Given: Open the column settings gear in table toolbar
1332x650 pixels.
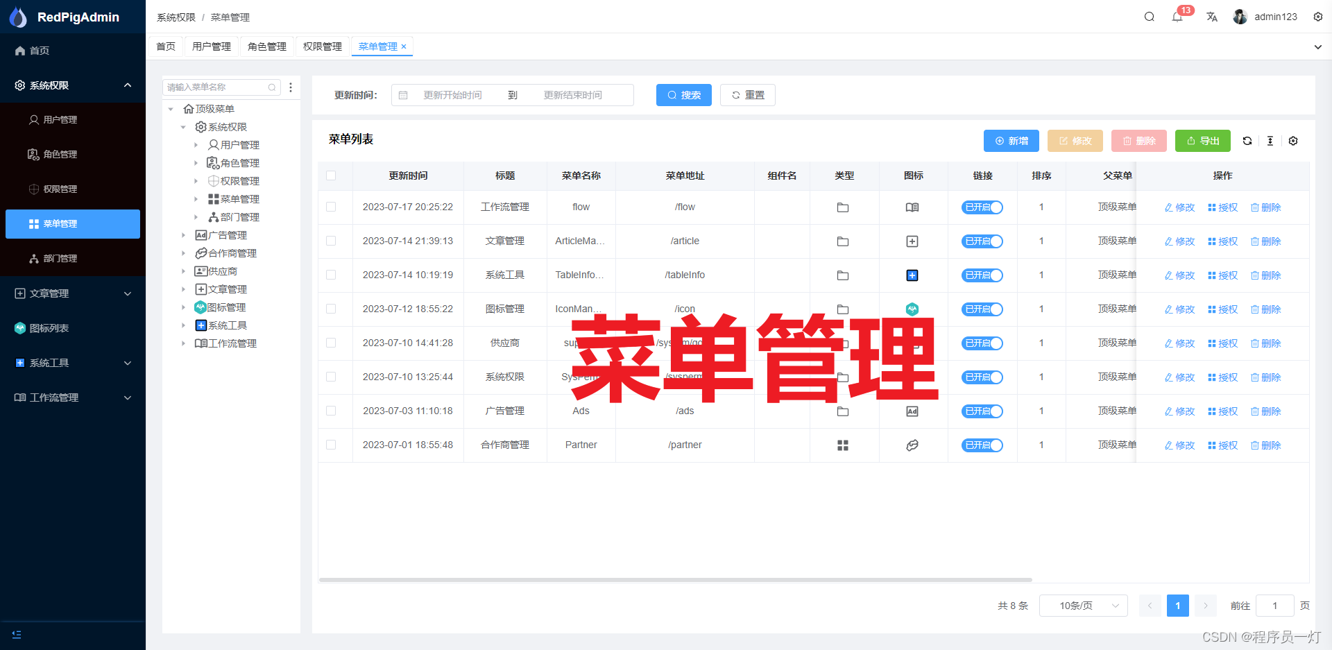Looking at the screenshot, I should tap(1292, 141).
